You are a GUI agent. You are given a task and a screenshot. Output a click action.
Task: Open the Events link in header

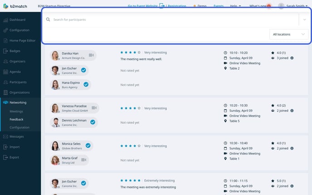click(x=218, y=6)
